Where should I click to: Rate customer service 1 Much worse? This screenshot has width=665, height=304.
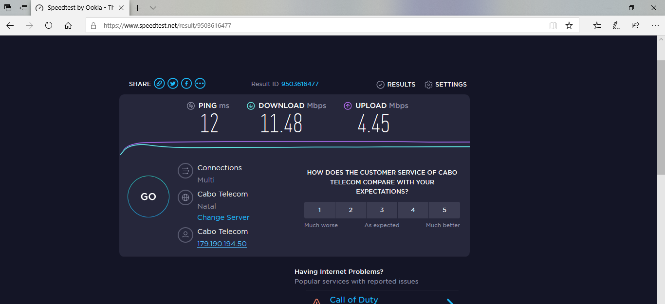pos(319,210)
